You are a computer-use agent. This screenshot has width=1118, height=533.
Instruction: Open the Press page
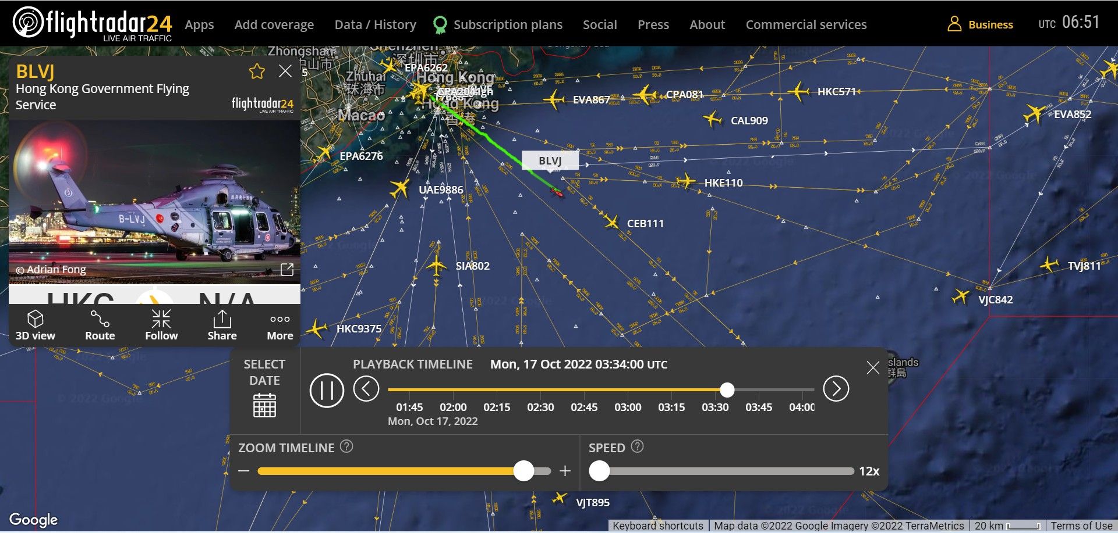(x=653, y=25)
